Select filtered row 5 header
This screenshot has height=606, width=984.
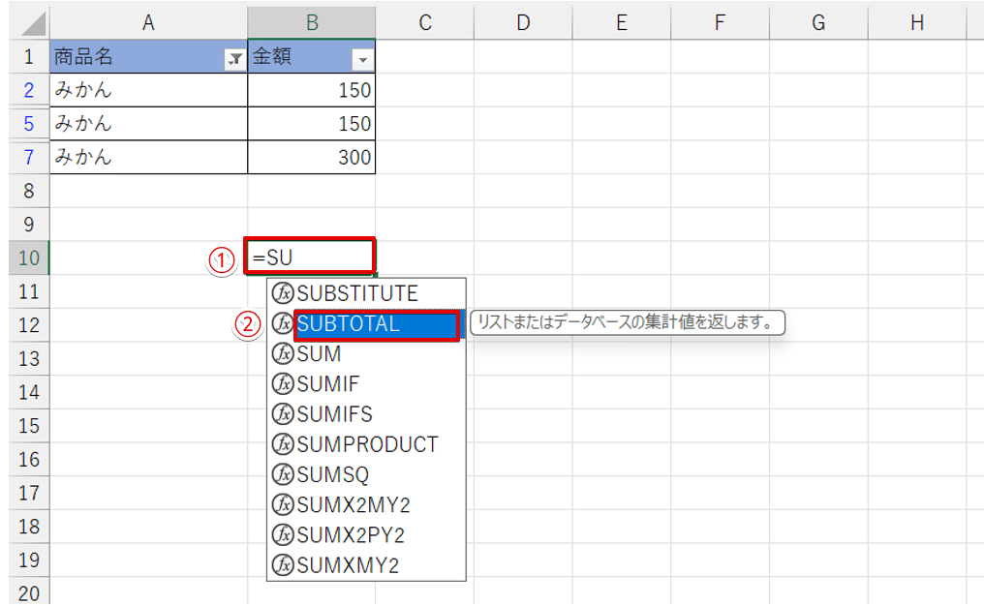(x=29, y=124)
